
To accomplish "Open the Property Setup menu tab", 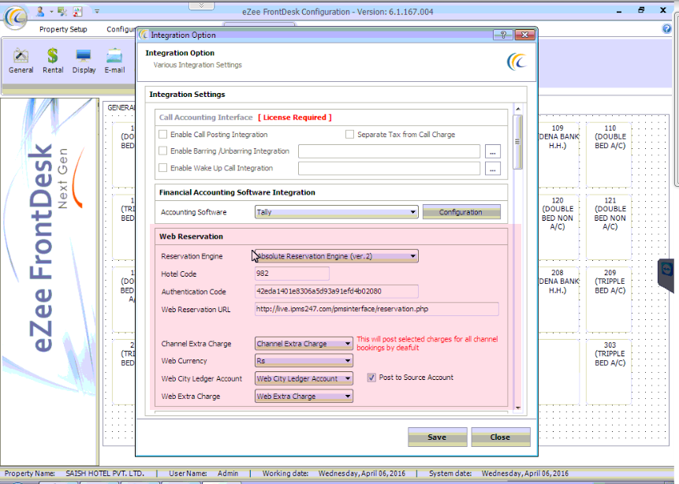I will 63,29.
